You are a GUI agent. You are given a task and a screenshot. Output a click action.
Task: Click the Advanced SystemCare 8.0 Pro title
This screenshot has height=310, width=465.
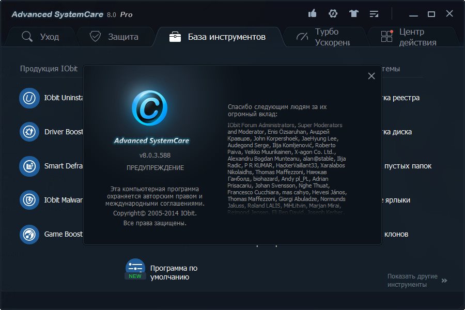click(72, 14)
